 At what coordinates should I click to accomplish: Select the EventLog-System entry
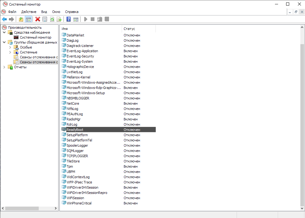[x=108, y=61]
